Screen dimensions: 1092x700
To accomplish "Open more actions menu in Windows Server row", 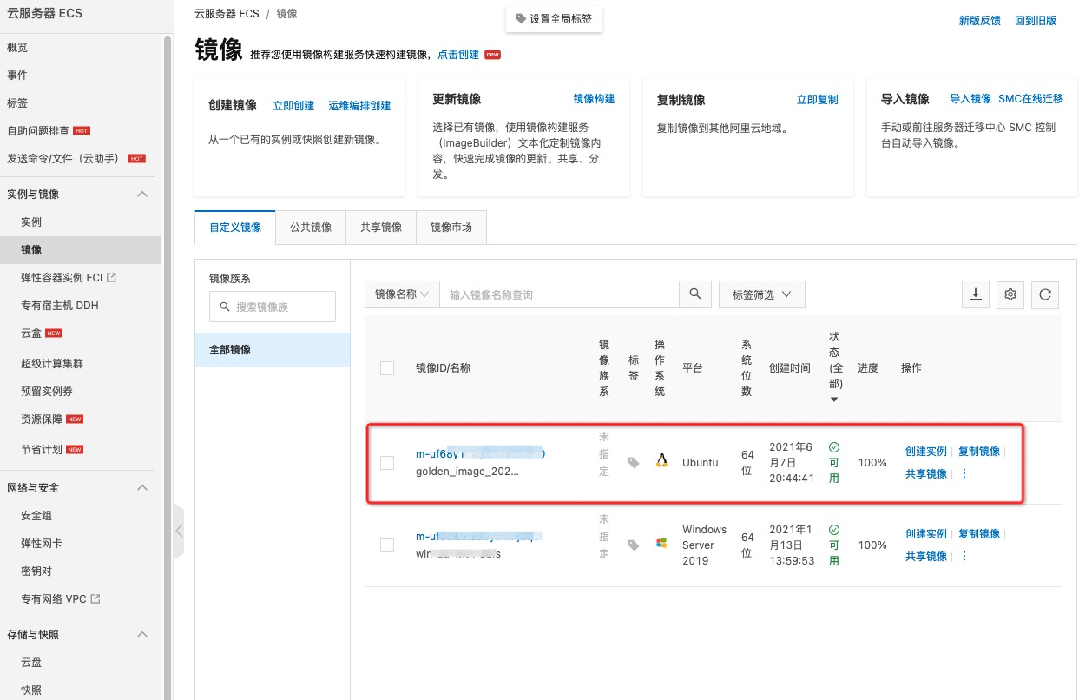I will point(964,556).
